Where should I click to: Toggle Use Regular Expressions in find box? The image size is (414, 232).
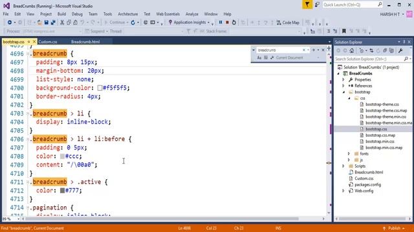272,57
